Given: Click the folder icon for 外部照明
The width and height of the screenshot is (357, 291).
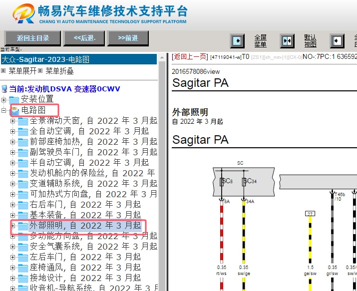Looking at the screenshot, I should tap(23, 226).
